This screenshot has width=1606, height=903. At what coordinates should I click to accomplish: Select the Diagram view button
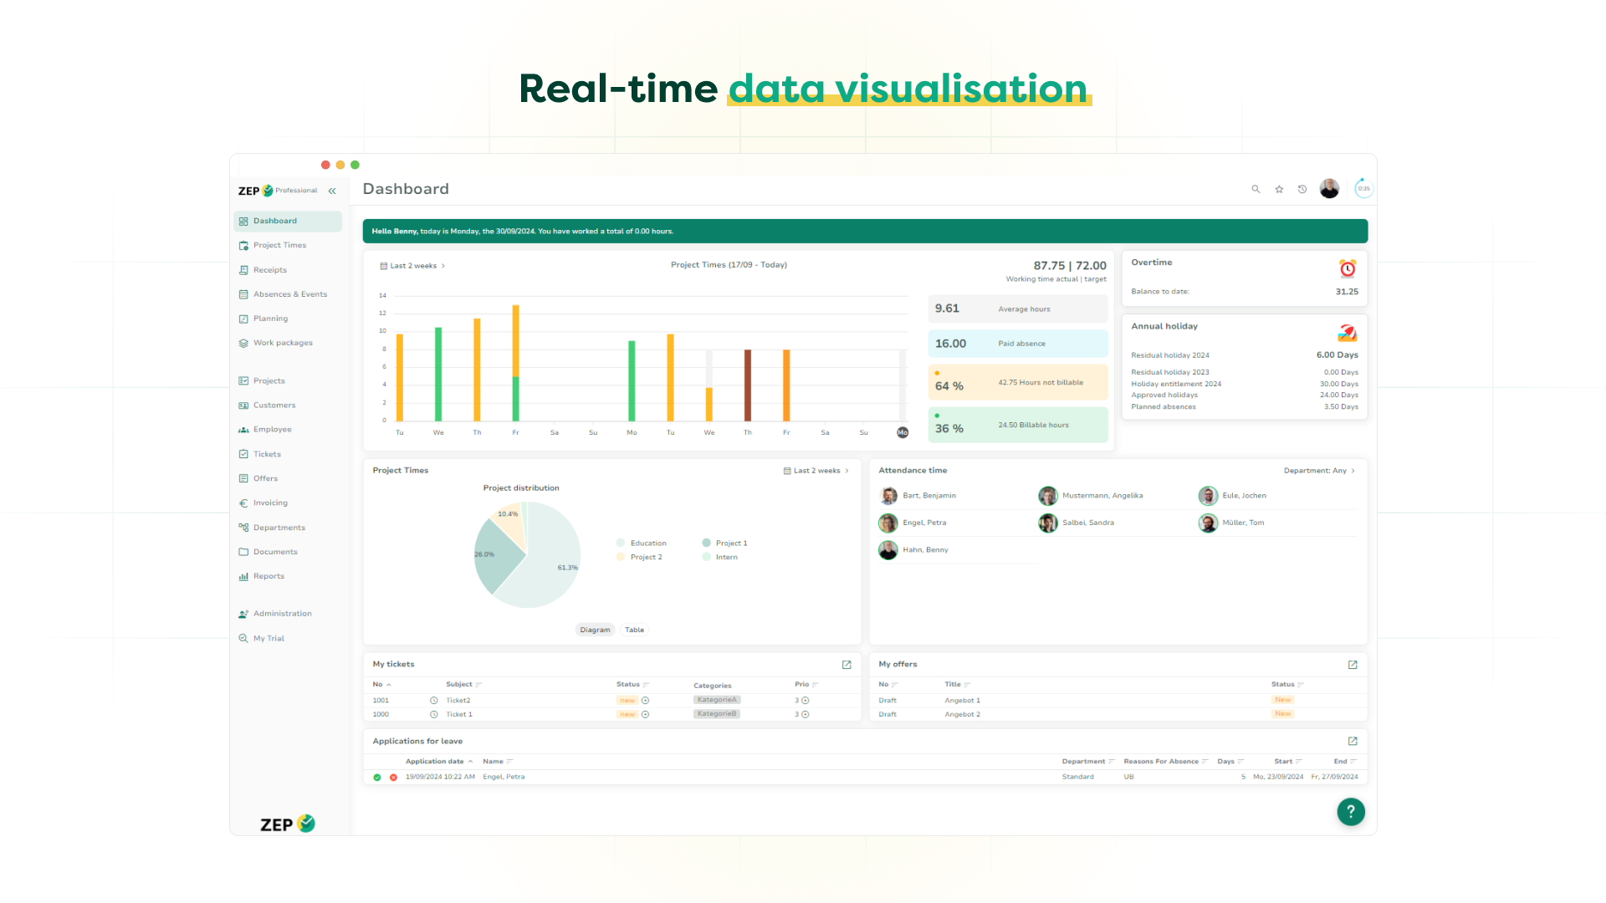[595, 630]
